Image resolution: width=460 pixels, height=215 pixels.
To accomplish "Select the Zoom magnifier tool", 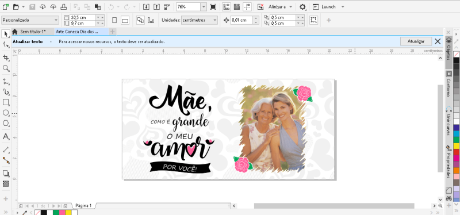I will (x=6, y=68).
